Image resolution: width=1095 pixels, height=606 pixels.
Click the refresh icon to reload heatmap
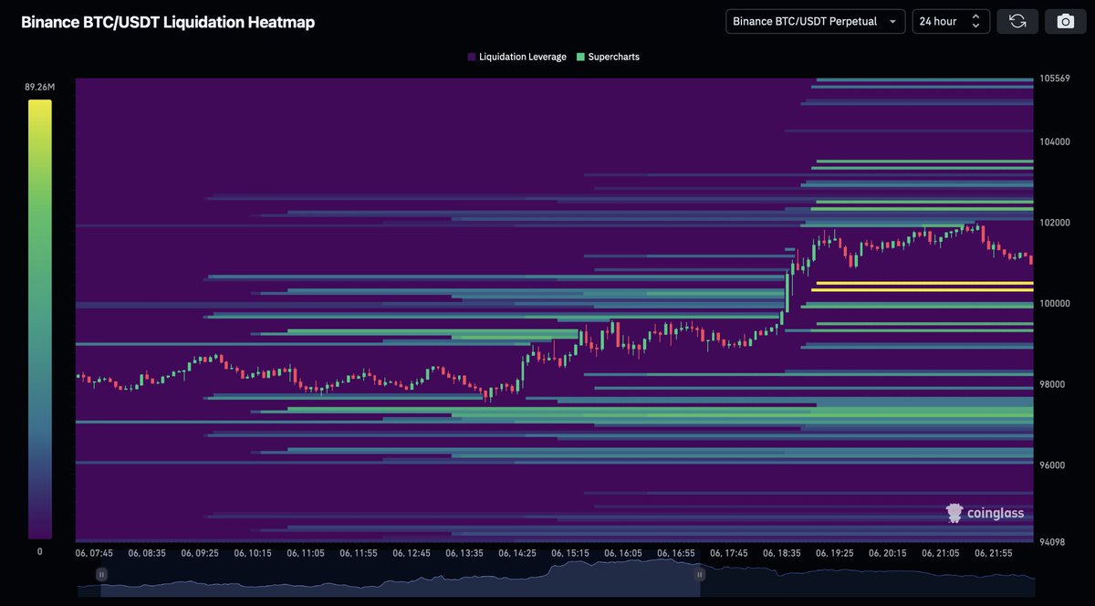1017,21
